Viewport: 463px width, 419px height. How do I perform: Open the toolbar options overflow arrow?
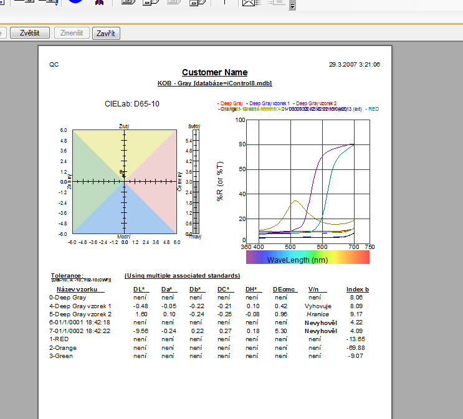[x=292, y=6]
